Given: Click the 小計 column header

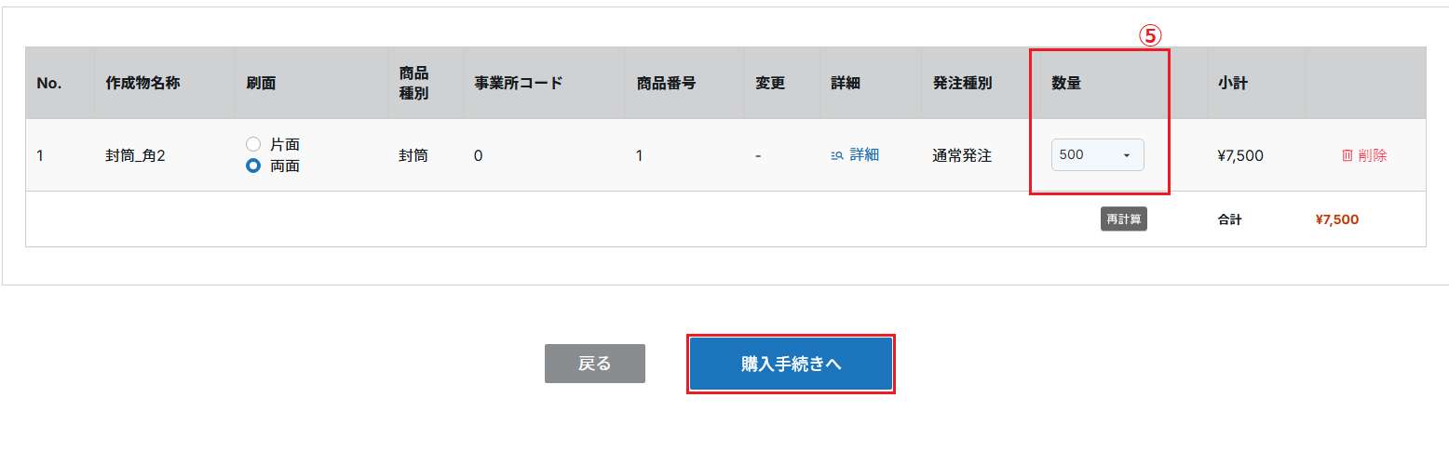Looking at the screenshot, I should click(x=1232, y=83).
